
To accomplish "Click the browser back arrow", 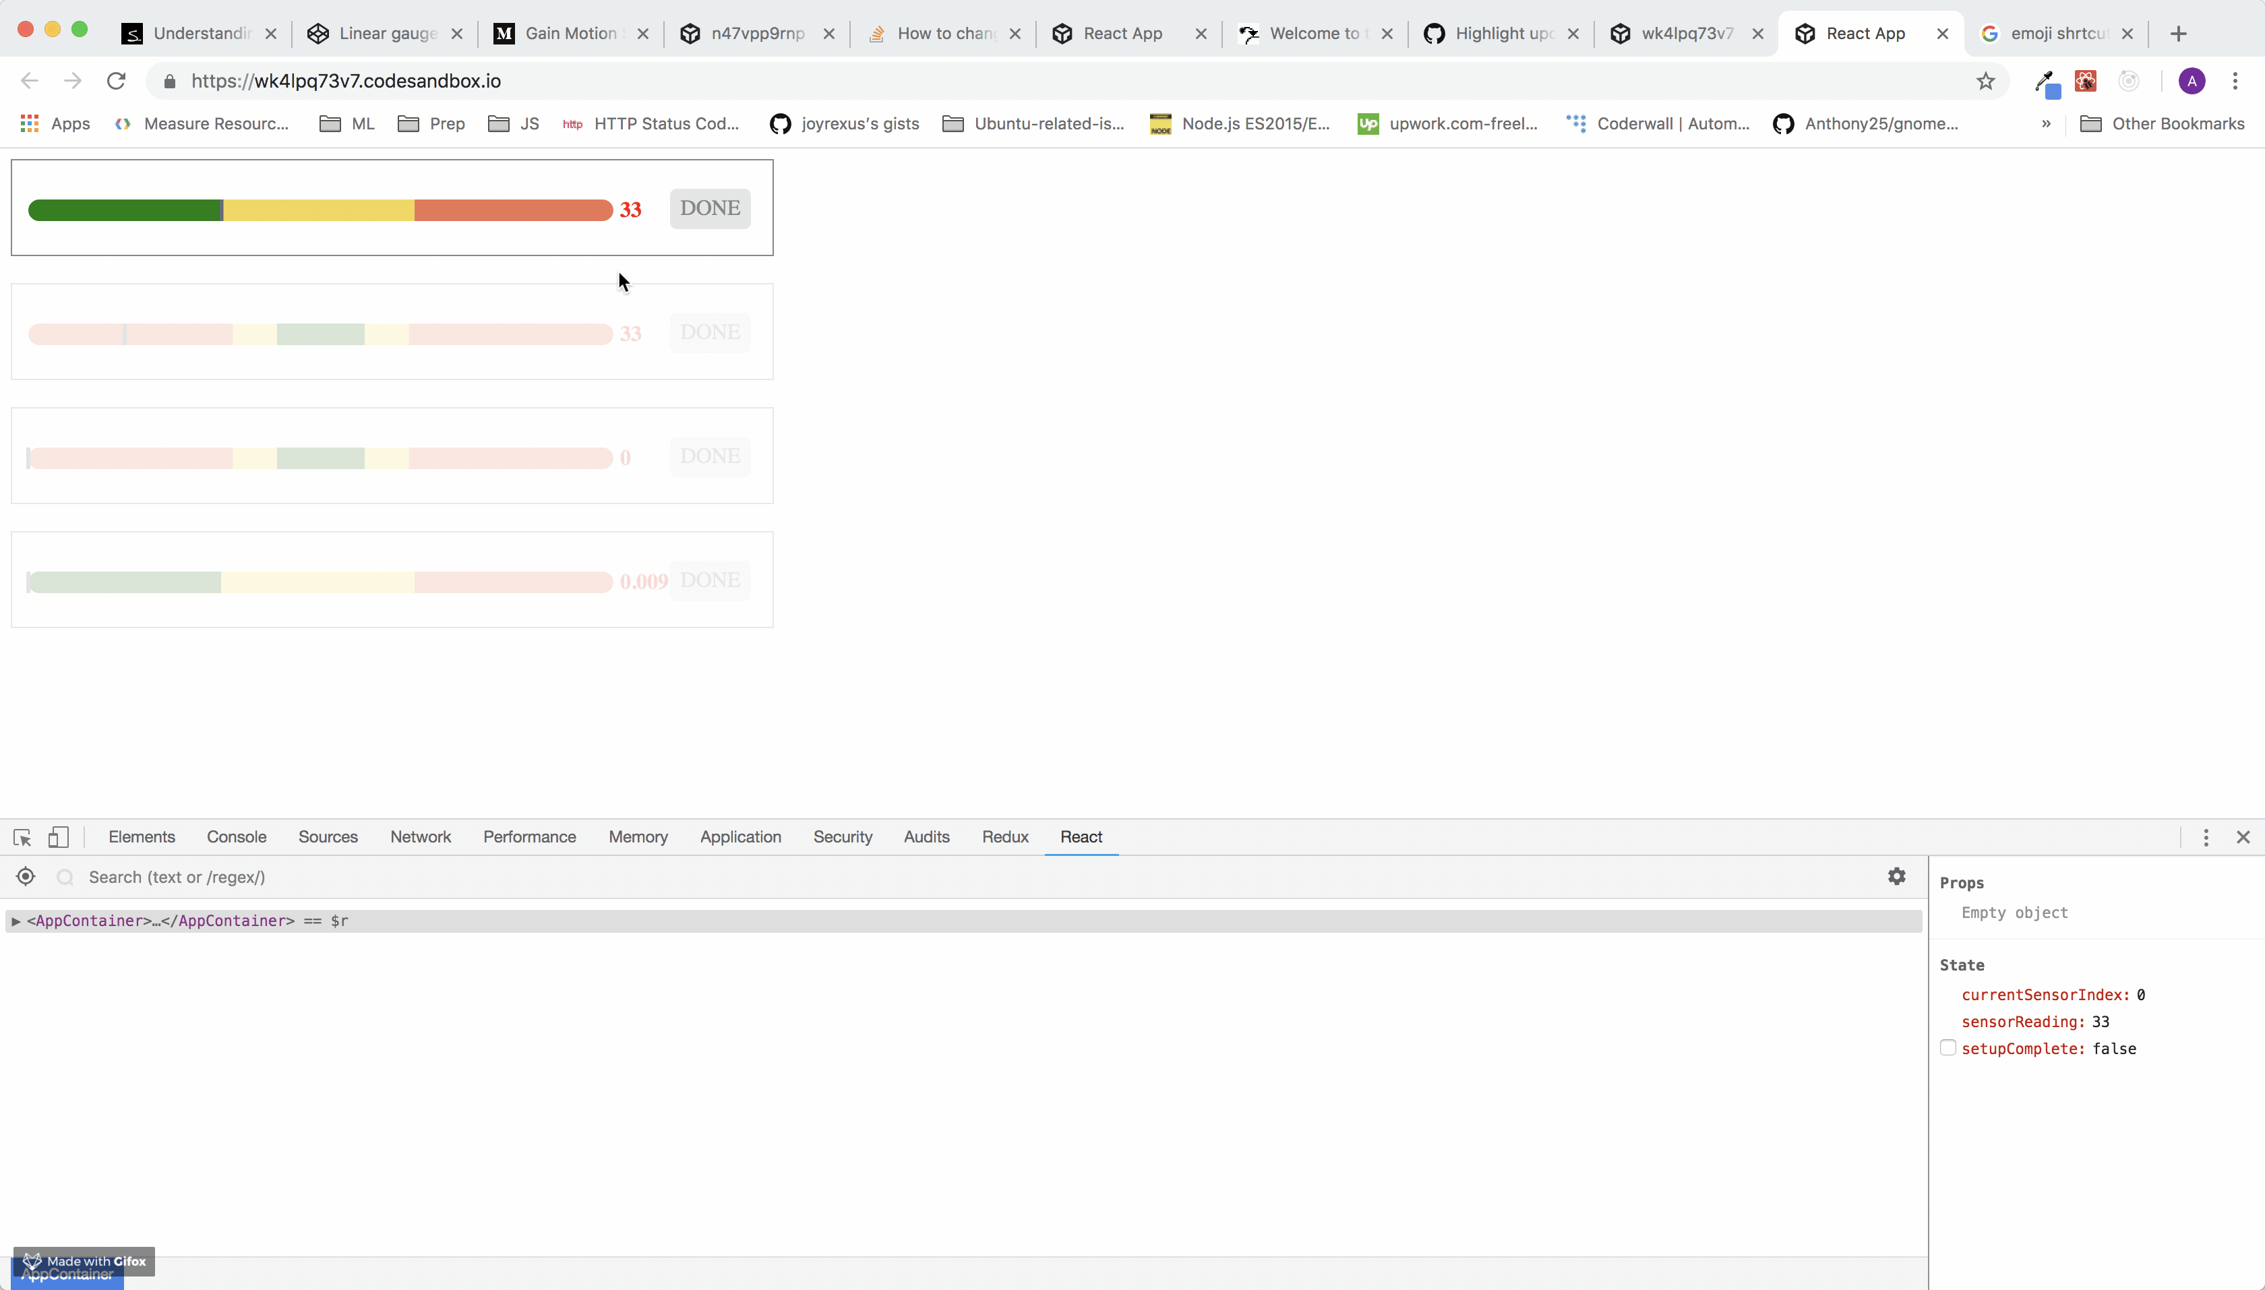I will pos(29,82).
